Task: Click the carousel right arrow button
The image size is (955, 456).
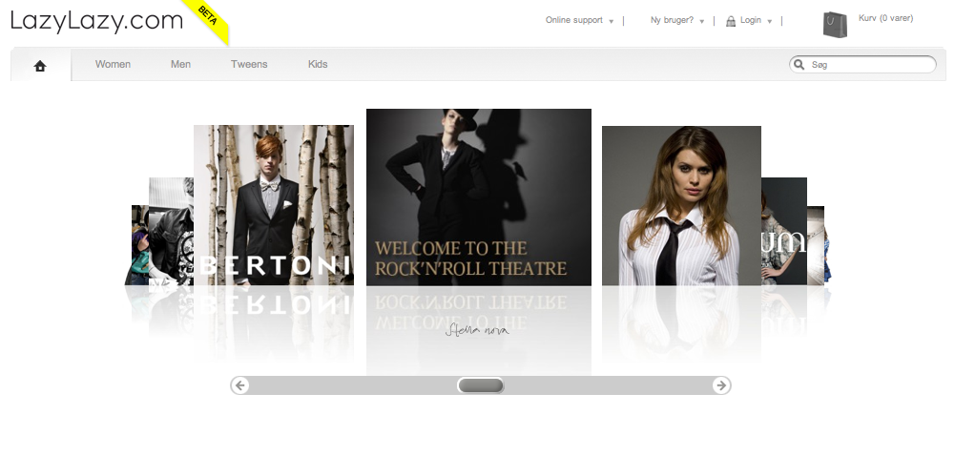Action: [x=721, y=385]
